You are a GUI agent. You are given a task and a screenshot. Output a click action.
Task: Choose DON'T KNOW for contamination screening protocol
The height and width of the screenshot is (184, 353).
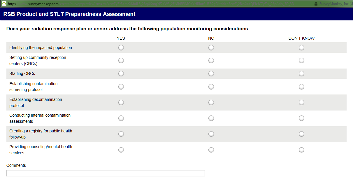click(301, 87)
